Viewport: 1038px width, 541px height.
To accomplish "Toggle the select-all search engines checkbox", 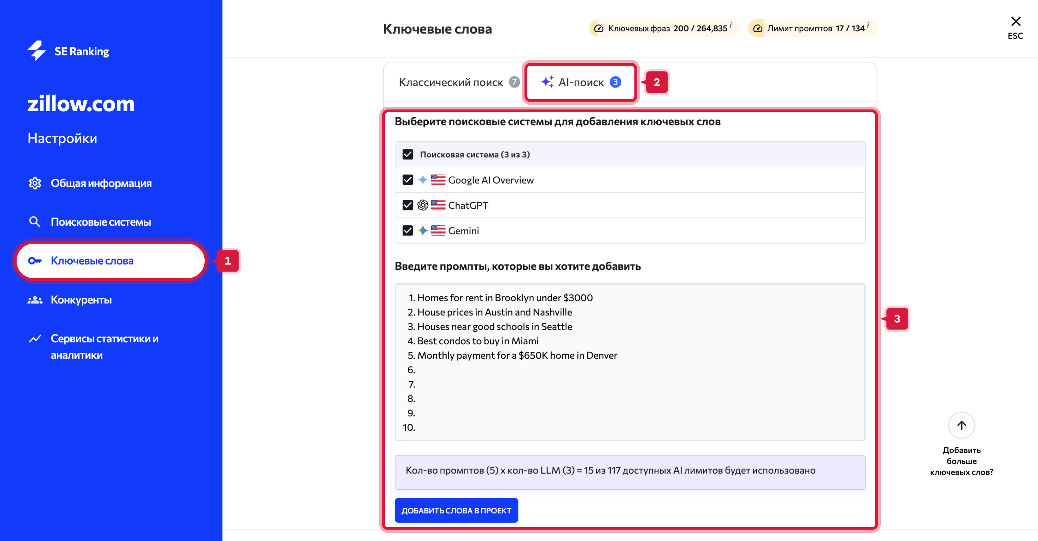I will 407,155.
